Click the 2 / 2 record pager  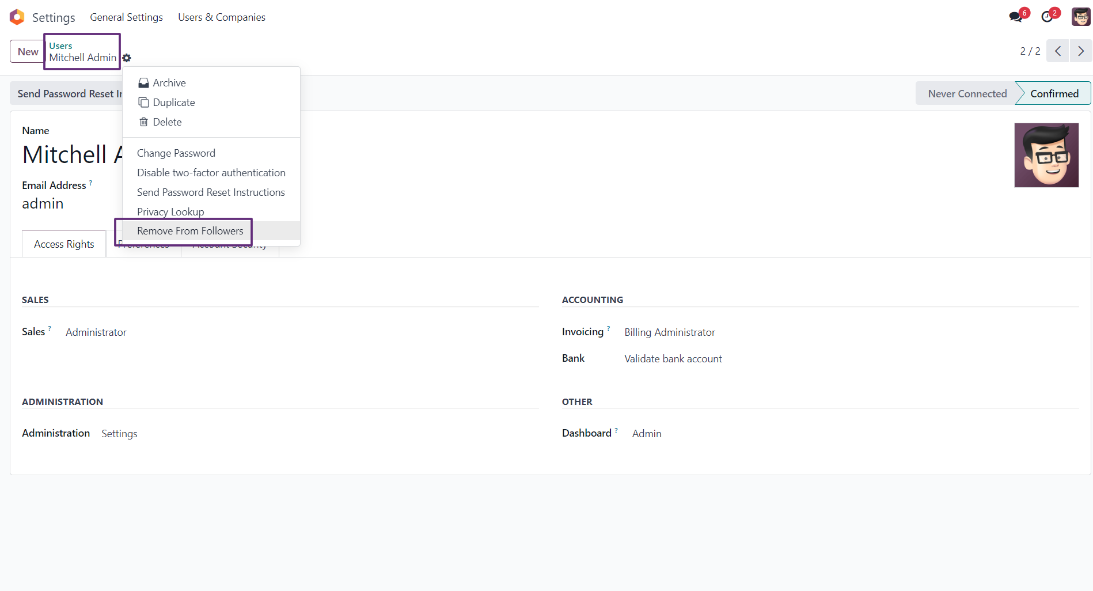1030,51
